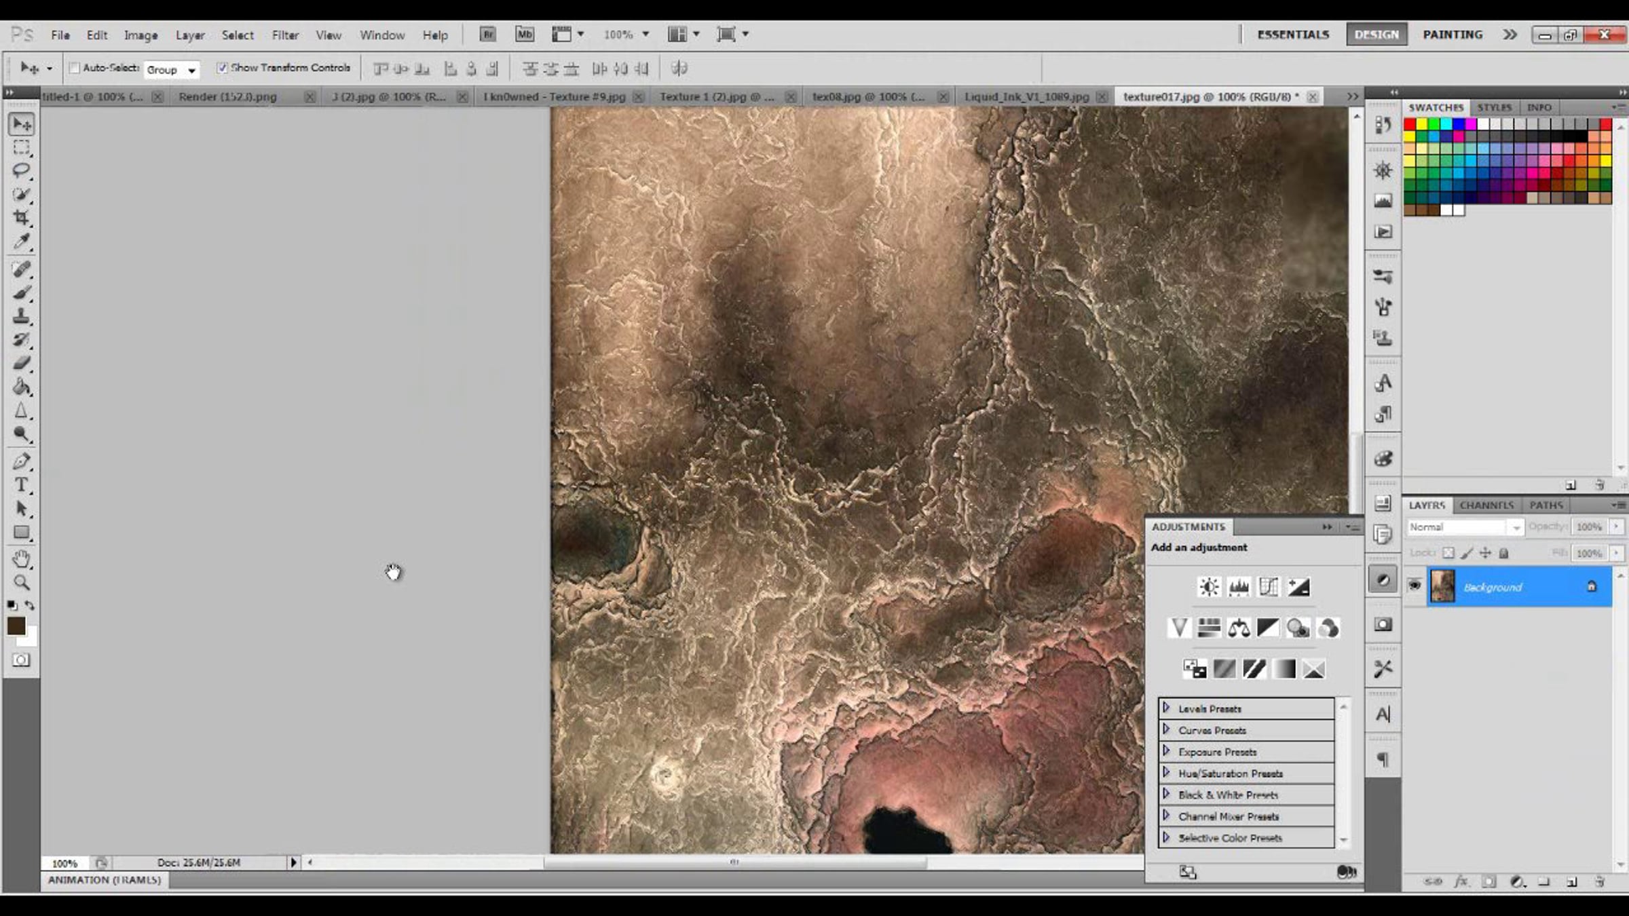1629x916 pixels.
Task: Switch to the Channels tab
Action: pyautogui.click(x=1486, y=505)
